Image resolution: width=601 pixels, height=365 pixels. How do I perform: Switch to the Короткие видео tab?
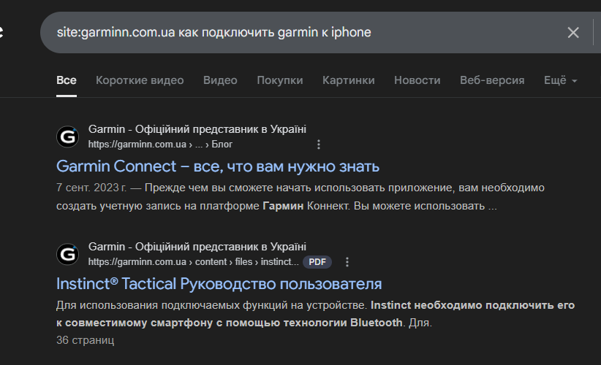coord(140,80)
